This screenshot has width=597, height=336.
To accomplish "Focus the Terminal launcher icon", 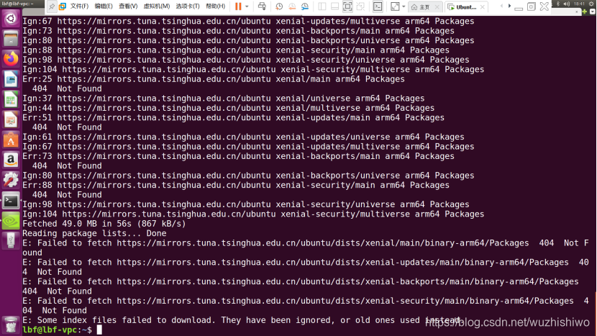I will click(x=11, y=201).
